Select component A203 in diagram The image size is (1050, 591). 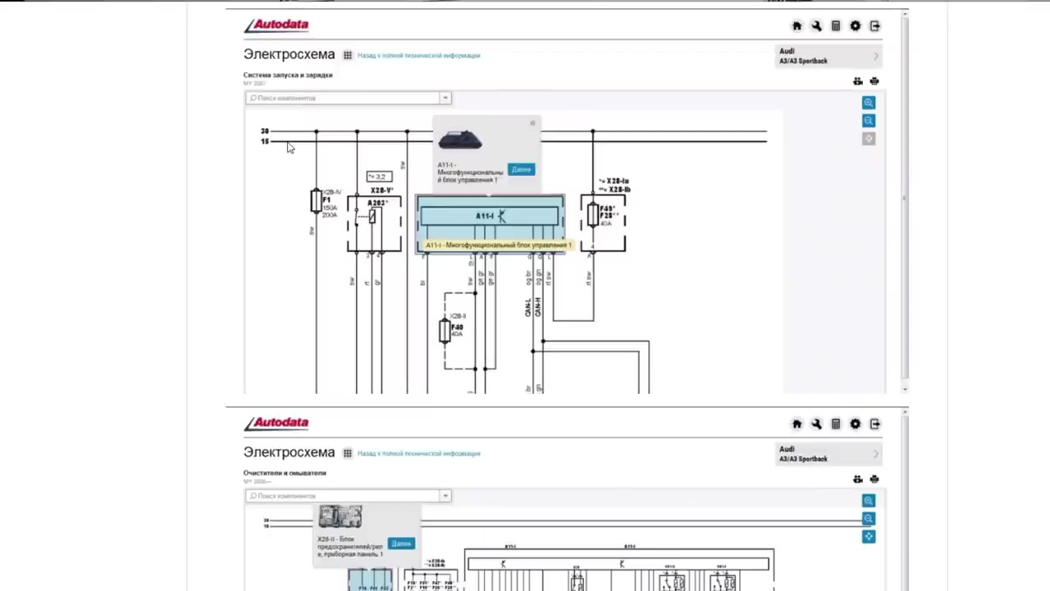pyautogui.click(x=374, y=223)
